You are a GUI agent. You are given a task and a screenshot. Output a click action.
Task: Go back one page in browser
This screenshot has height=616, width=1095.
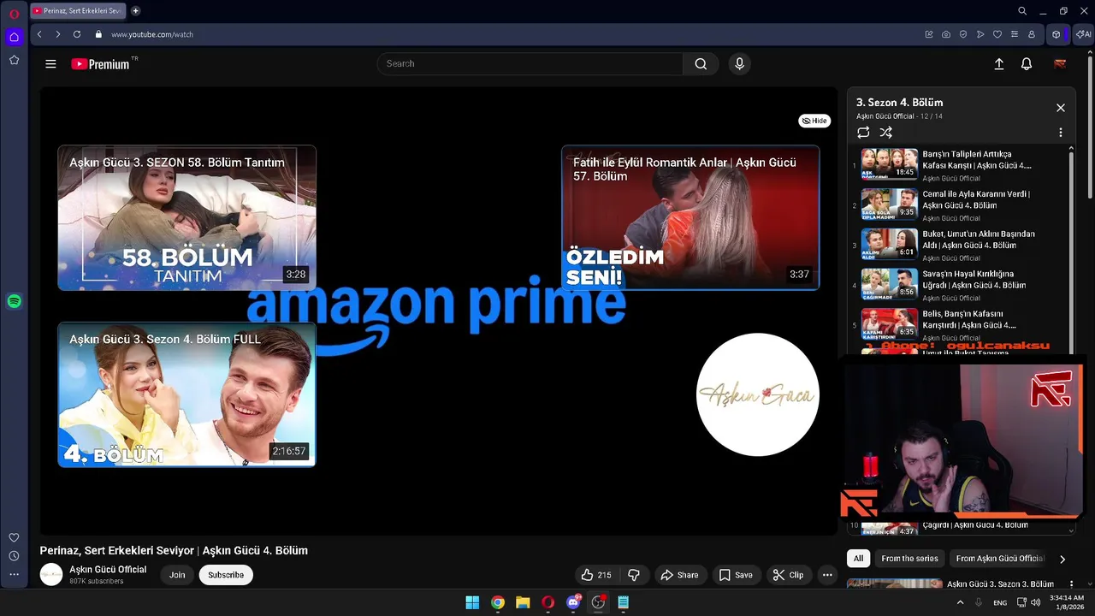point(39,34)
